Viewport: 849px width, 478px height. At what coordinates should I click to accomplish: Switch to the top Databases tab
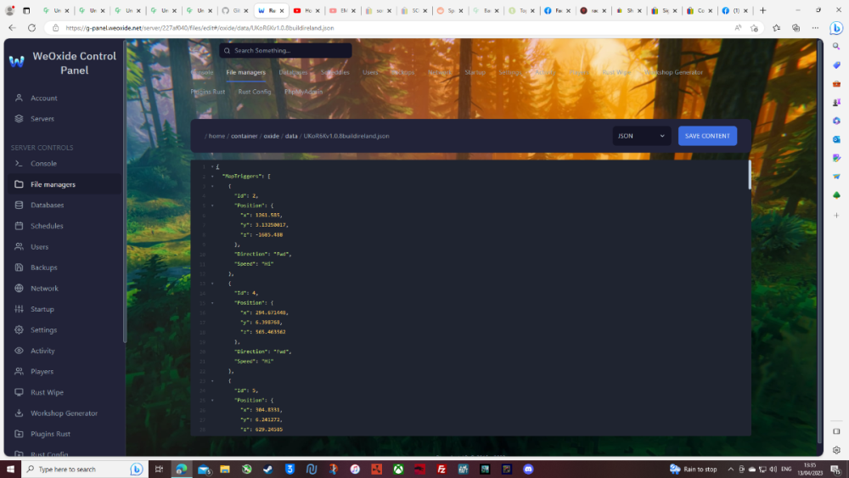[293, 72]
